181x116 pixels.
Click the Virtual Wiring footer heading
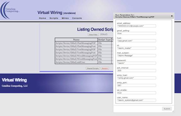click(x=14, y=80)
